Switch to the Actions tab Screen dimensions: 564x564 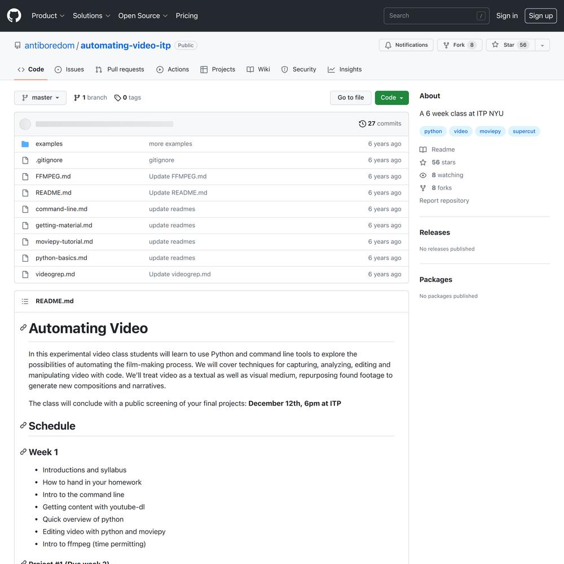point(173,69)
